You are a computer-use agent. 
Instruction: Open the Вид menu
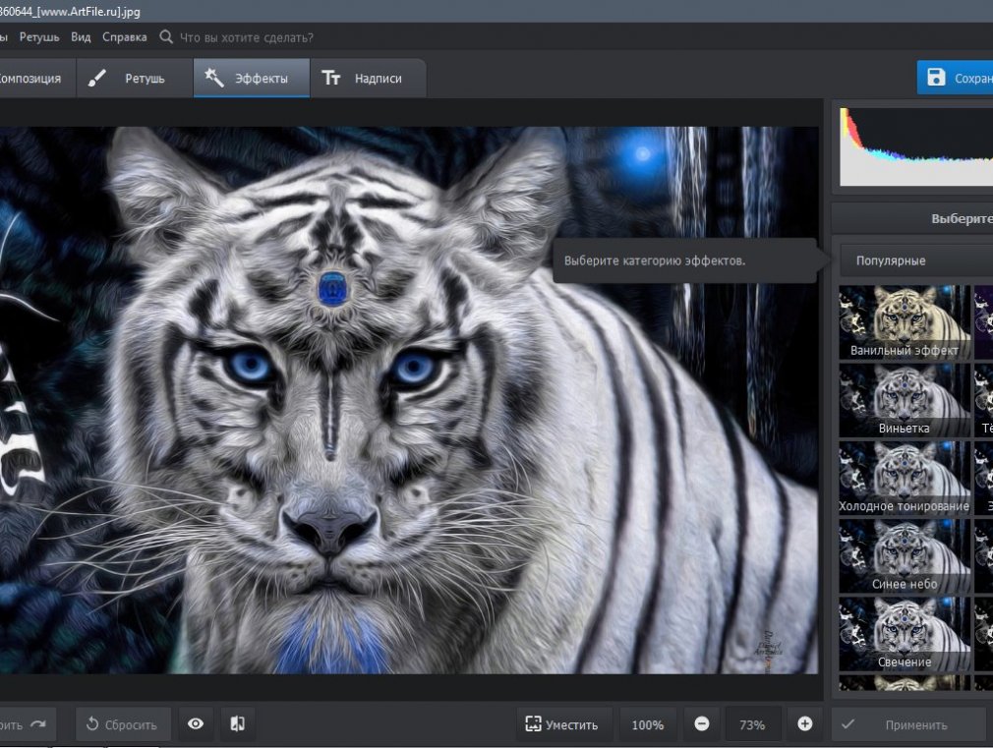pos(81,37)
